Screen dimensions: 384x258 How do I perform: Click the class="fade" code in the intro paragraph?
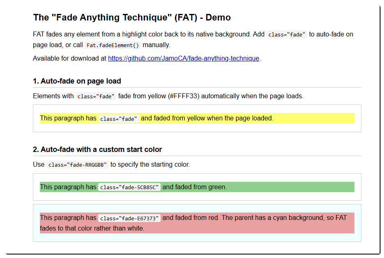click(287, 34)
